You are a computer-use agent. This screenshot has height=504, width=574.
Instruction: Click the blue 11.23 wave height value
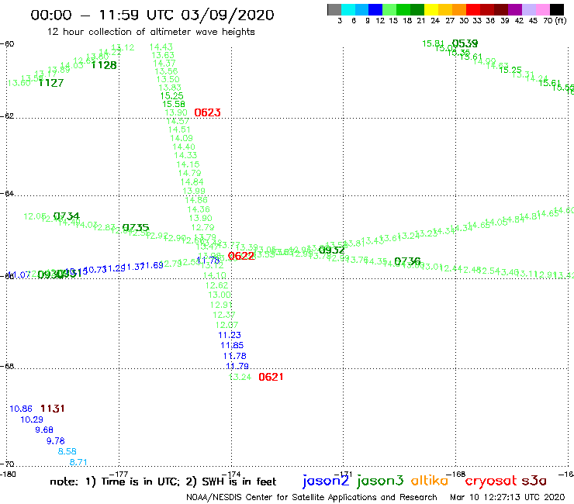230,335
